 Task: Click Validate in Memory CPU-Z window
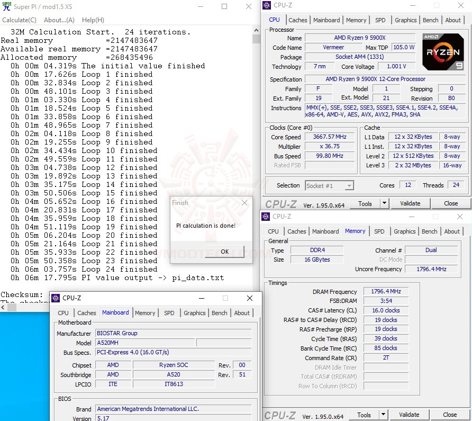[409, 415]
